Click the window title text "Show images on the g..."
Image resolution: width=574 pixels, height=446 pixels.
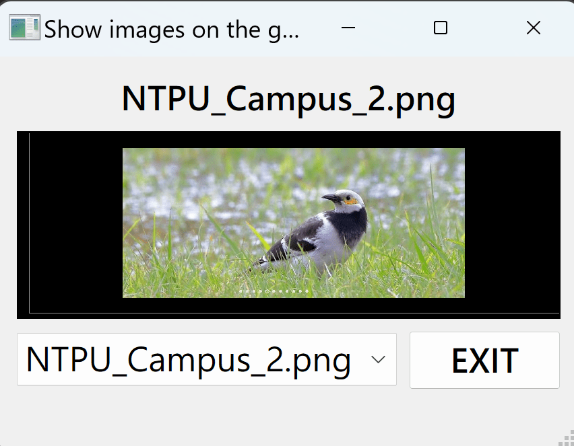[x=171, y=29]
